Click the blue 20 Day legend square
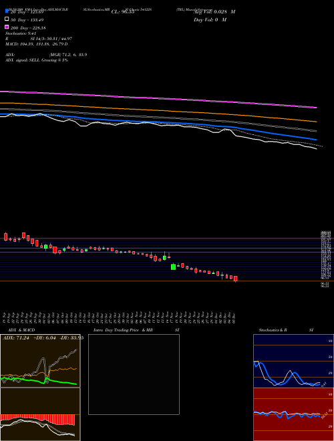Viewport: 334px width, 441px height. tap(7, 11)
